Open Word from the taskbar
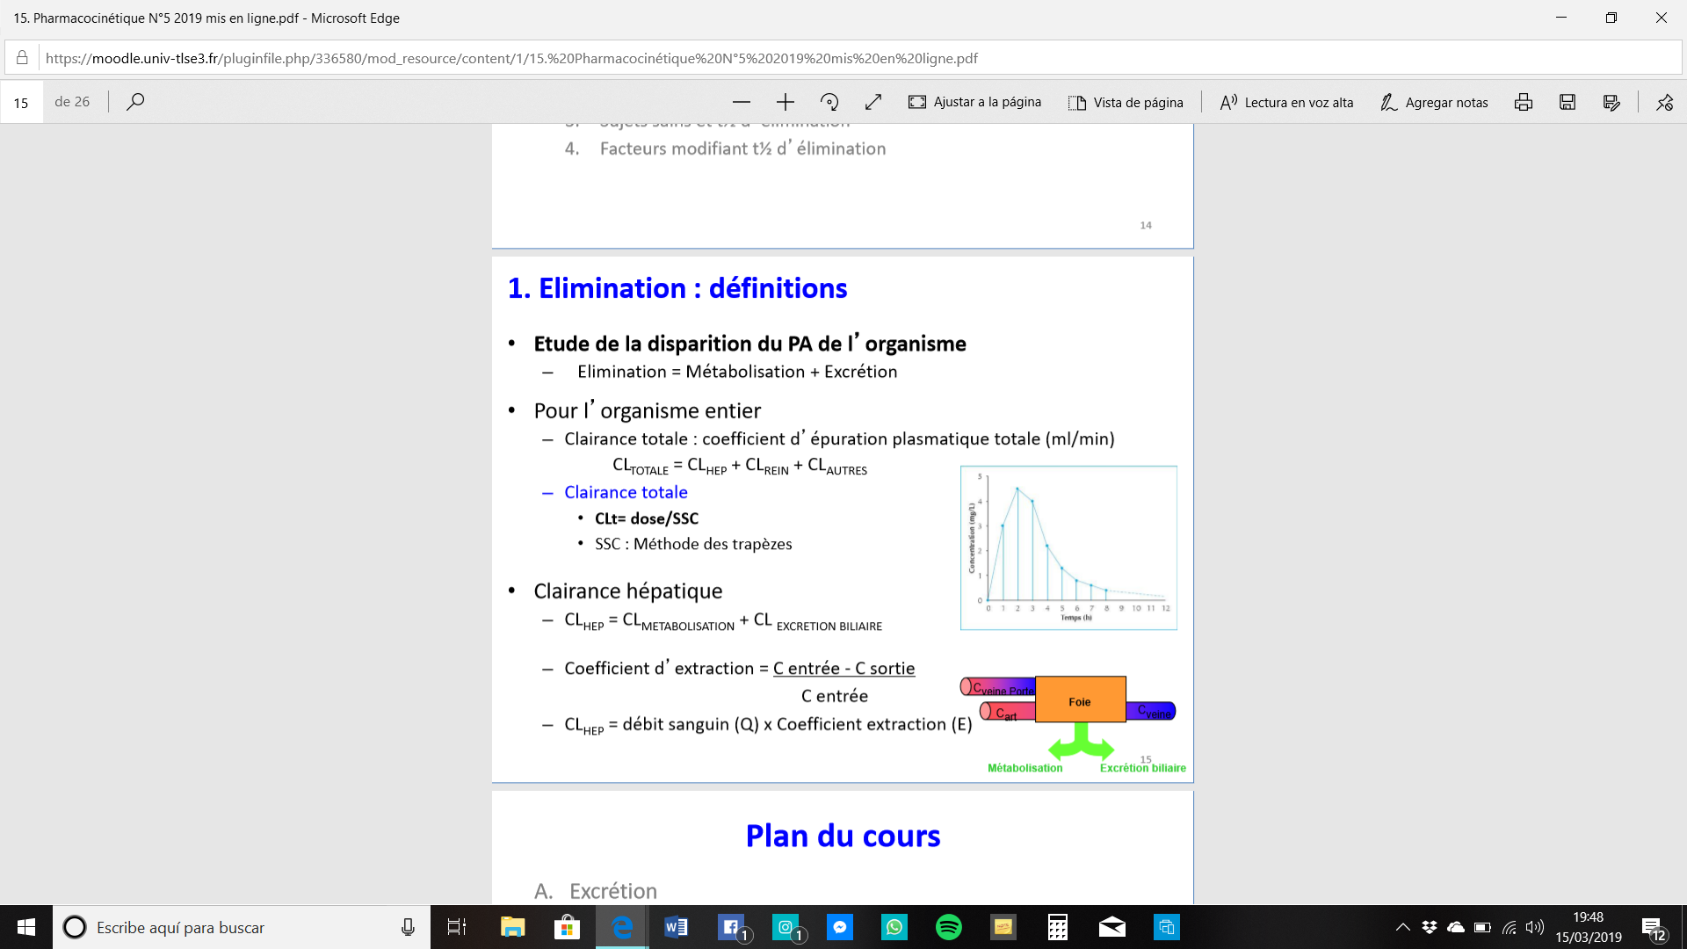 (676, 927)
